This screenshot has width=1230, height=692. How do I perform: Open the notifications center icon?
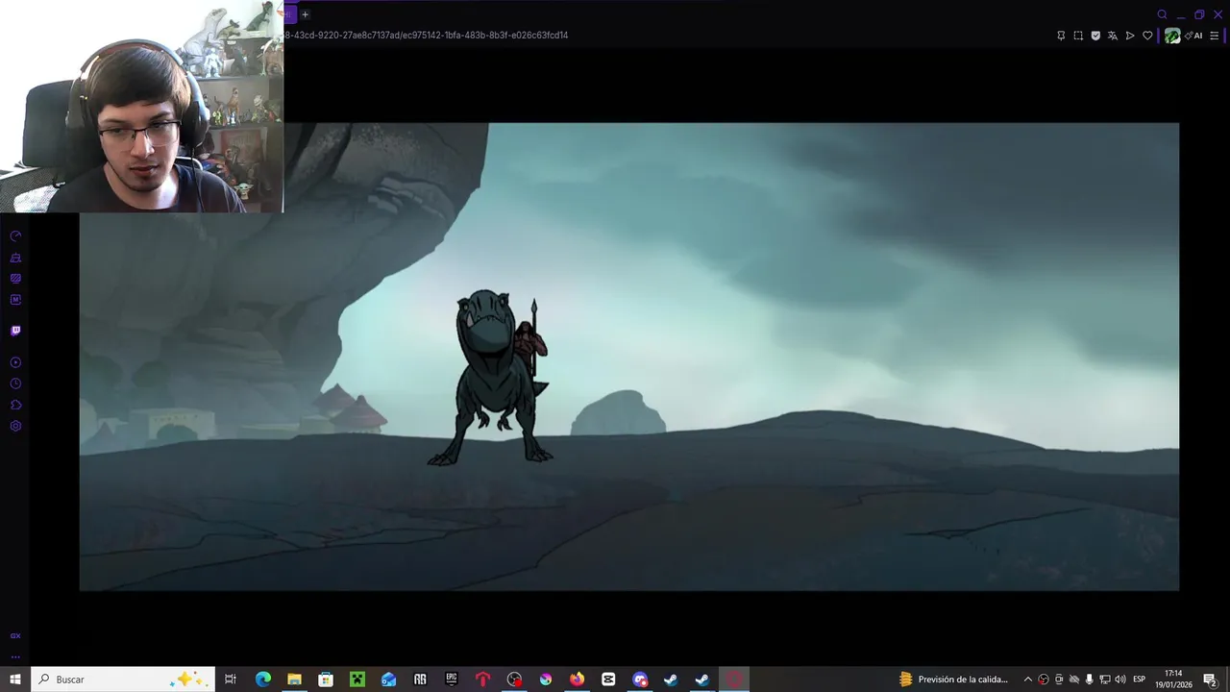click(1210, 680)
